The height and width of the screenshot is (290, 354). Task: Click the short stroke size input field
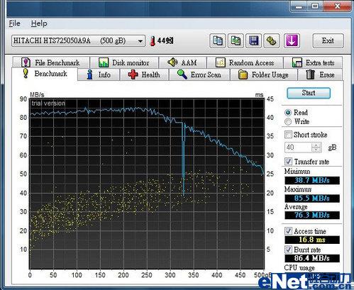298,147
